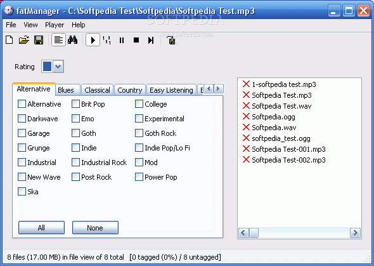Click the New file toolbar icon
374x266 pixels.
click(10, 40)
